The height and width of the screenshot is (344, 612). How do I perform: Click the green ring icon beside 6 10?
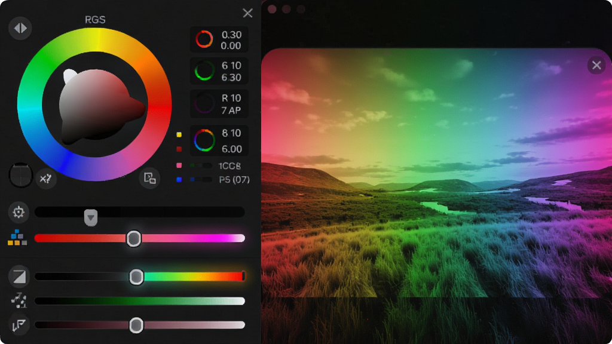click(204, 71)
